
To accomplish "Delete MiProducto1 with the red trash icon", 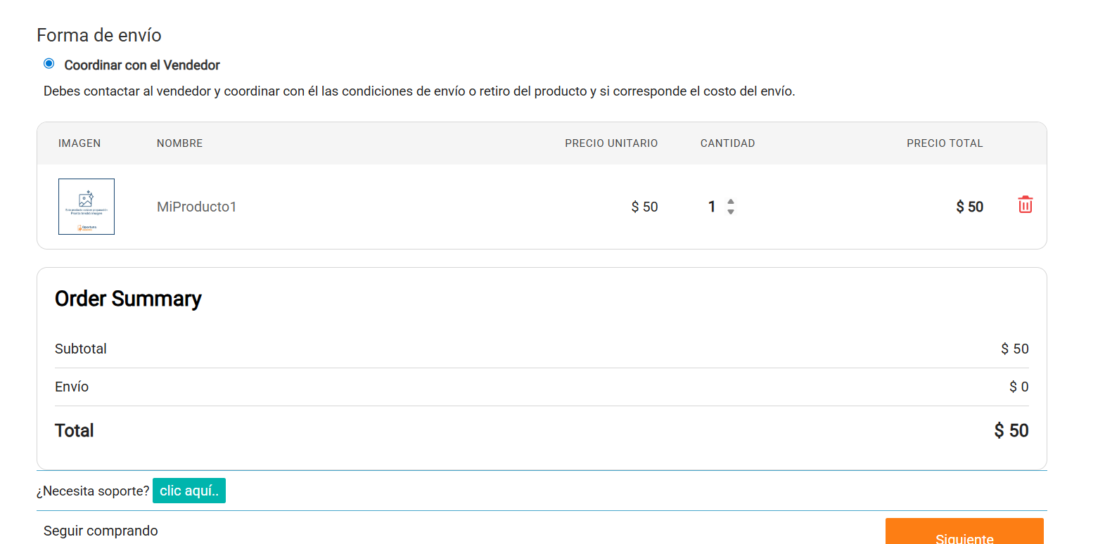I will coord(1025,205).
